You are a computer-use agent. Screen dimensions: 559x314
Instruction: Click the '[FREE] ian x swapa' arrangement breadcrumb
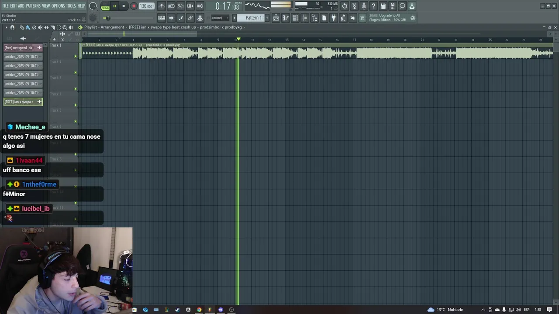(185, 27)
